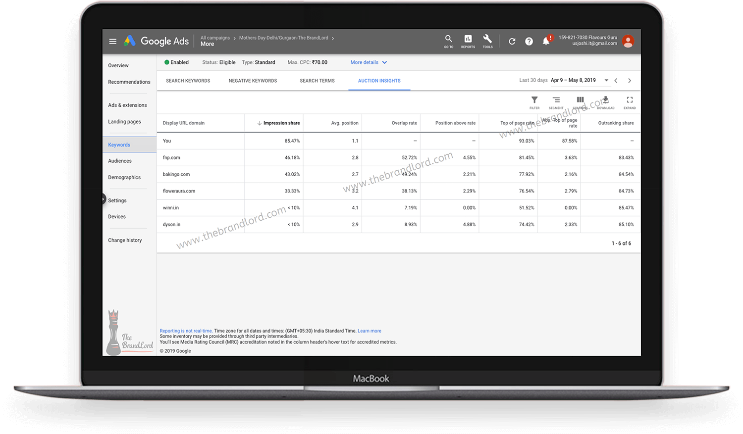
Task: Click the 85.47% impression share for You
Action: 292,141
